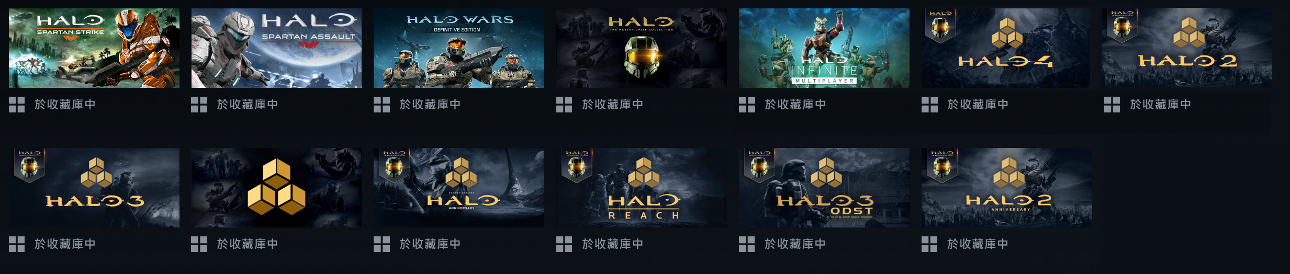Click 於收藏庫中 label under Master Chief Collection

click(x=613, y=105)
